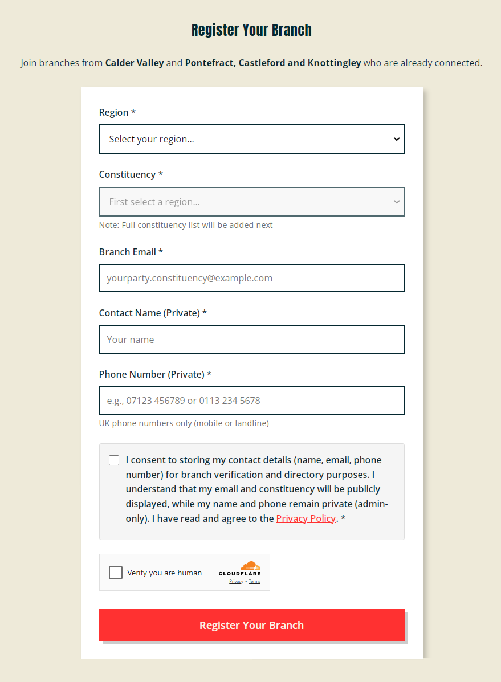The image size is (501, 682).
Task: Click the 'Contact Name (Private) *' label
Action: (x=153, y=313)
